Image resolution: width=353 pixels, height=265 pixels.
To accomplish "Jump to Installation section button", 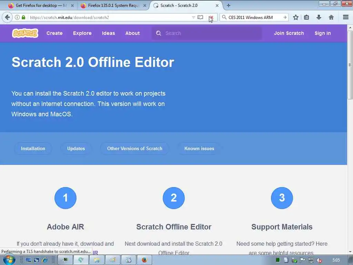I will pos(33,148).
